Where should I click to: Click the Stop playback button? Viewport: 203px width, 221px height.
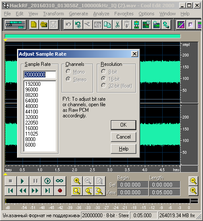11,181
